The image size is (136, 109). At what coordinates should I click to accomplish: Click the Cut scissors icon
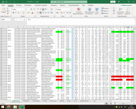coord(8,8)
